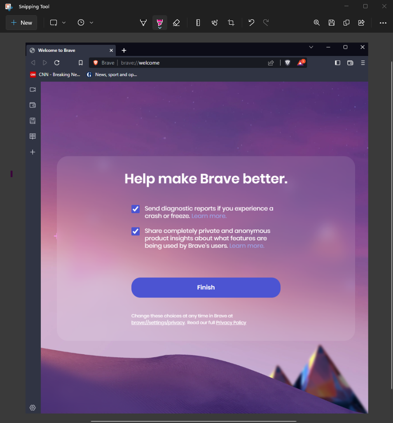393x423 pixels.
Task: Open Brave Shields lion icon
Action: 288,63
